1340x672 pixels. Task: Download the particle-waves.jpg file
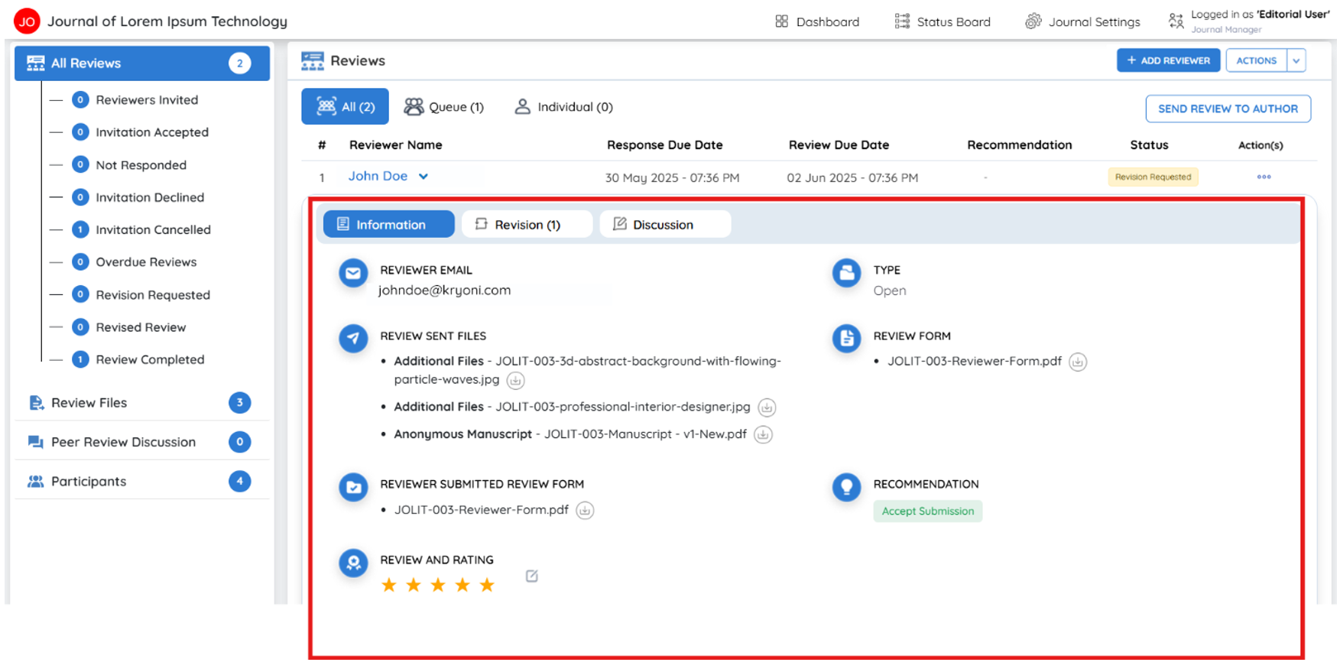[x=516, y=381]
